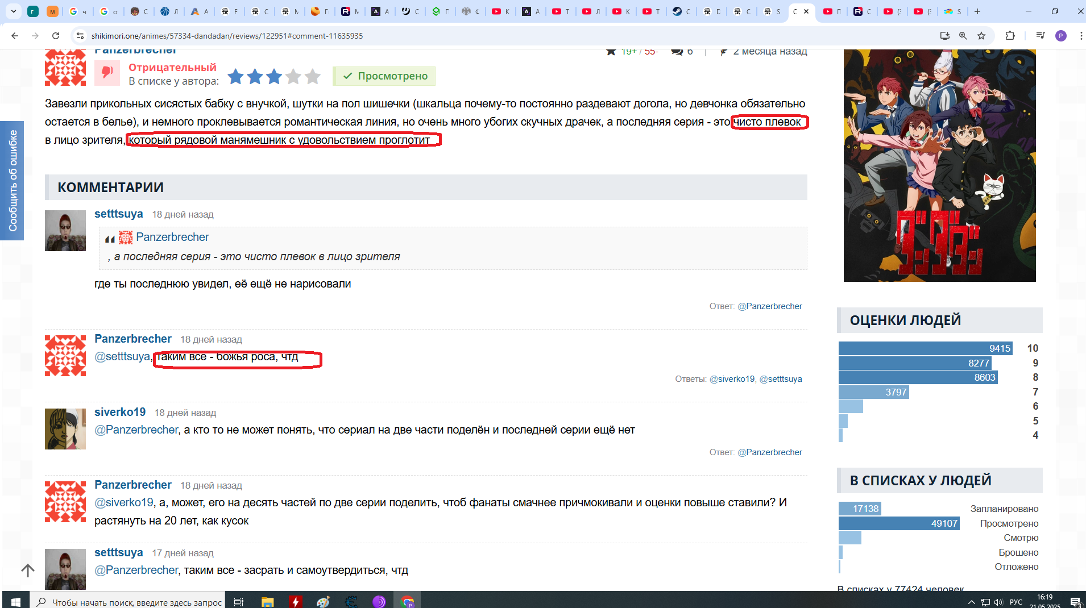
Task: Click the Запланировано list bar with 17138
Action: click(x=860, y=509)
